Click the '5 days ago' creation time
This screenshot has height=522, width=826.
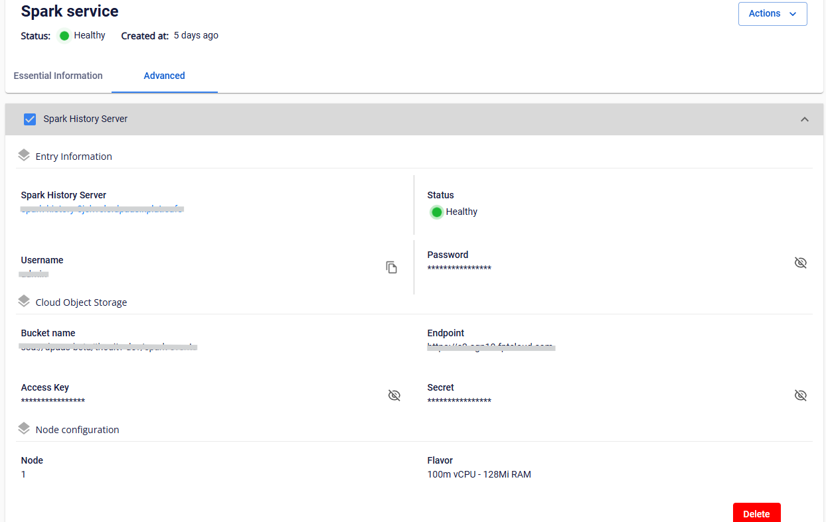pyautogui.click(x=196, y=35)
